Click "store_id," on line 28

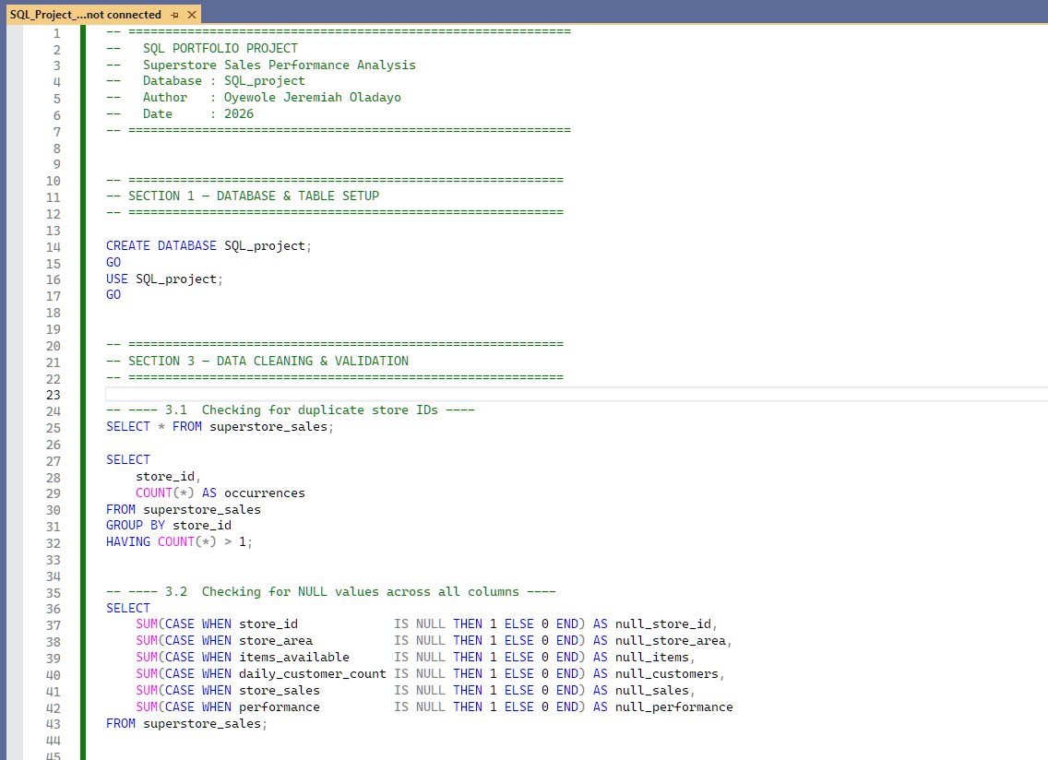coord(168,477)
